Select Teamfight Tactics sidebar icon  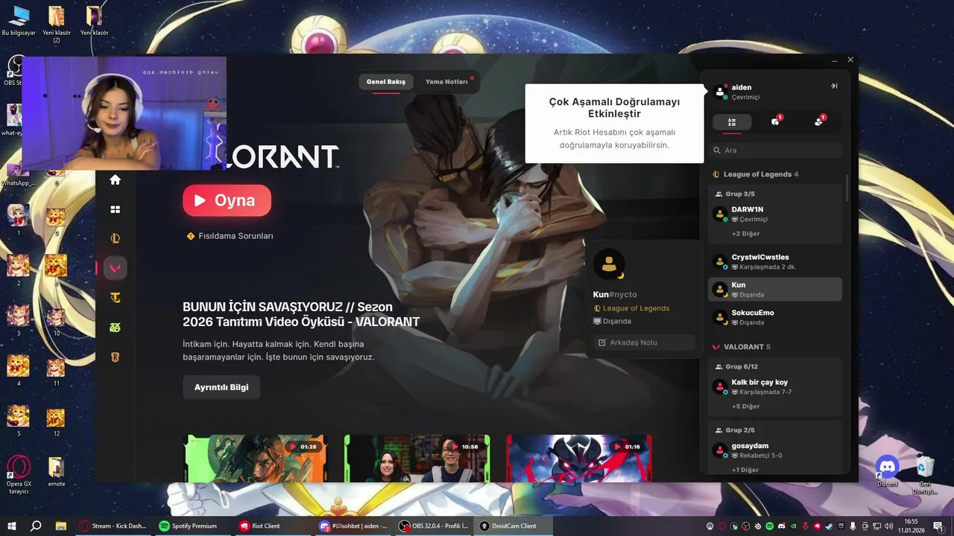[x=115, y=298]
